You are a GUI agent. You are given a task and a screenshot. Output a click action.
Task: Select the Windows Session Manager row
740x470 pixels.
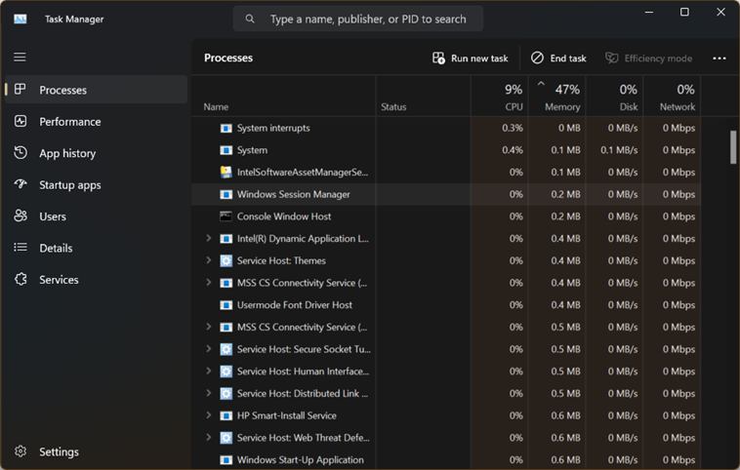pyautogui.click(x=446, y=194)
